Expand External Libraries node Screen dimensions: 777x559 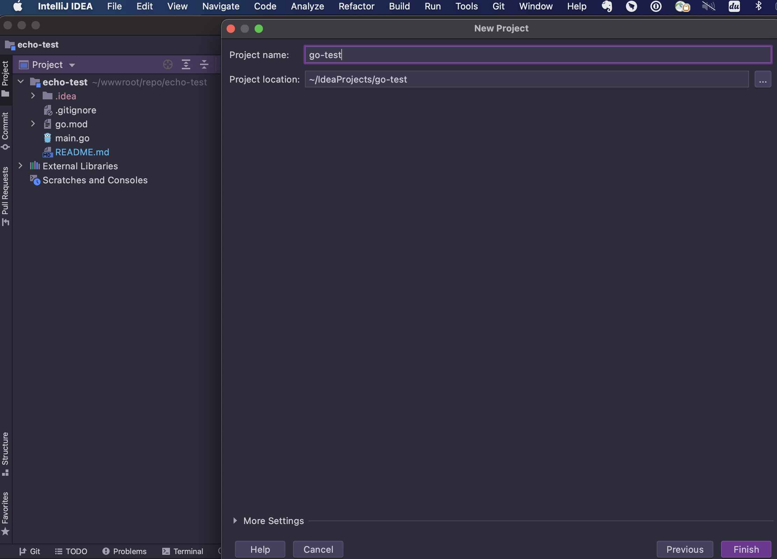pos(20,165)
